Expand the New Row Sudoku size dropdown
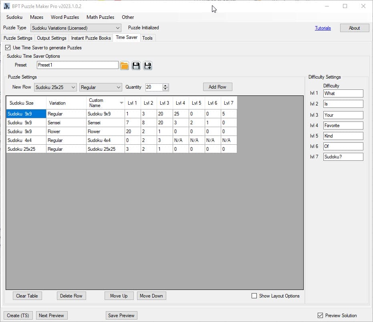 click(73, 87)
